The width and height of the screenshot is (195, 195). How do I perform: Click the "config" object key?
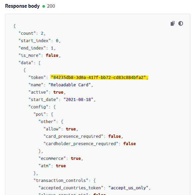click(x=38, y=107)
